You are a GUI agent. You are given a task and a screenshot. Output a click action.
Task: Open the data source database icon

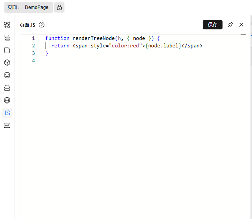click(x=7, y=75)
